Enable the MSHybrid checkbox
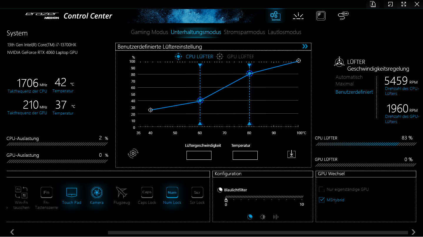 tap(322, 200)
